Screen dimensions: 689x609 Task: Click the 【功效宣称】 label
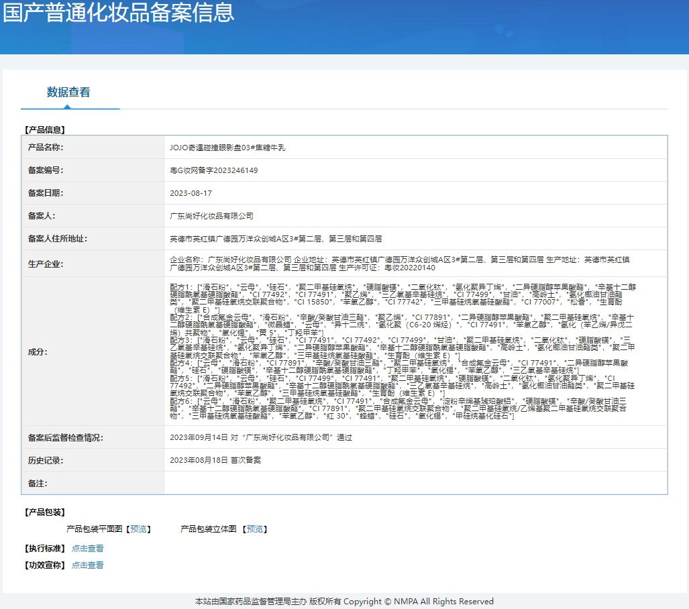pos(45,565)
